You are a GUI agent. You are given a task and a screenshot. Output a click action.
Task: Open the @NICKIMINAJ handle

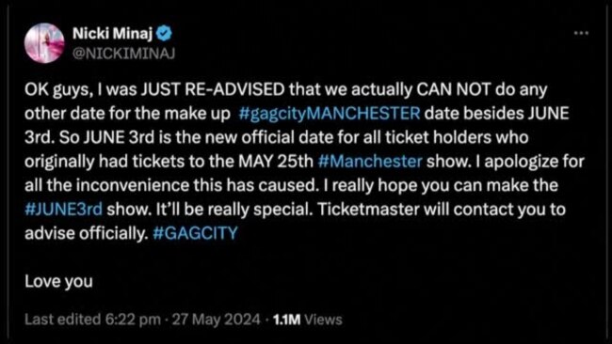point(123,54)
